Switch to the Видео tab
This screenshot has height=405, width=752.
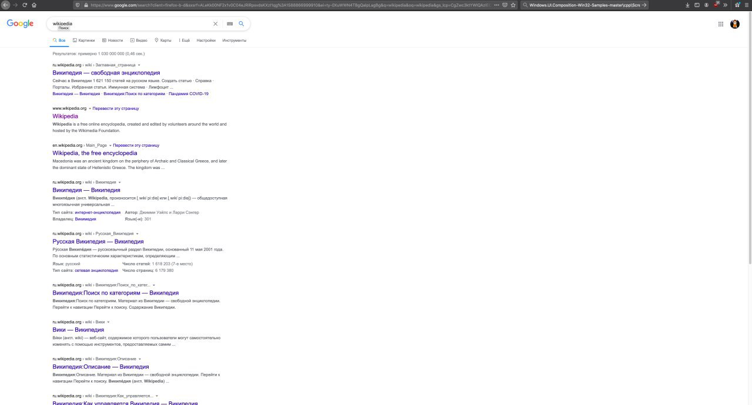139,41
